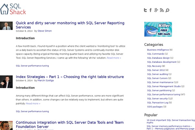
Task: Open popular post SQL Server memory performance metrics
Action: pyautogui.click(x=170, y=127)
